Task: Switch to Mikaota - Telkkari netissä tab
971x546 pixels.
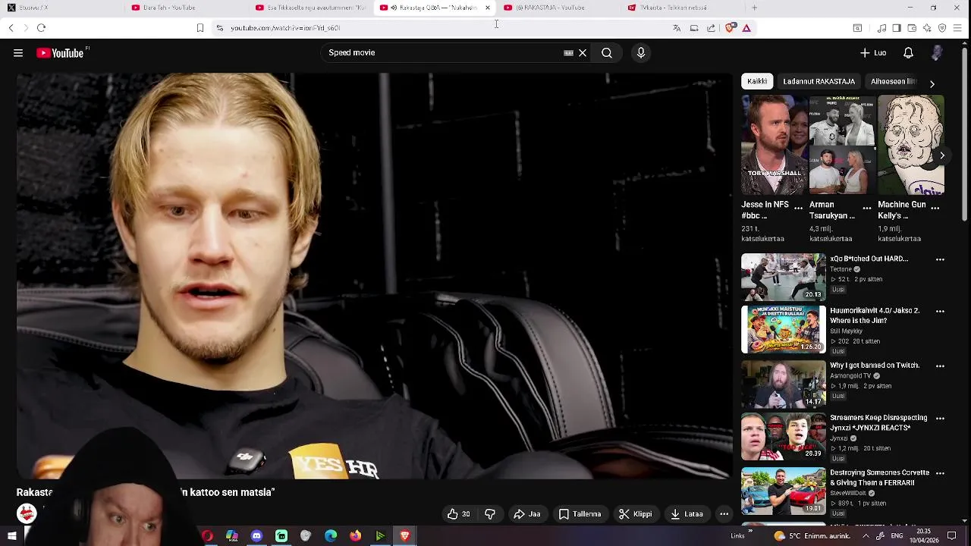Action: coord(683,8)
